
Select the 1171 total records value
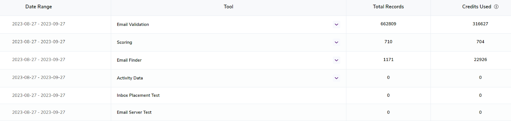388,59
